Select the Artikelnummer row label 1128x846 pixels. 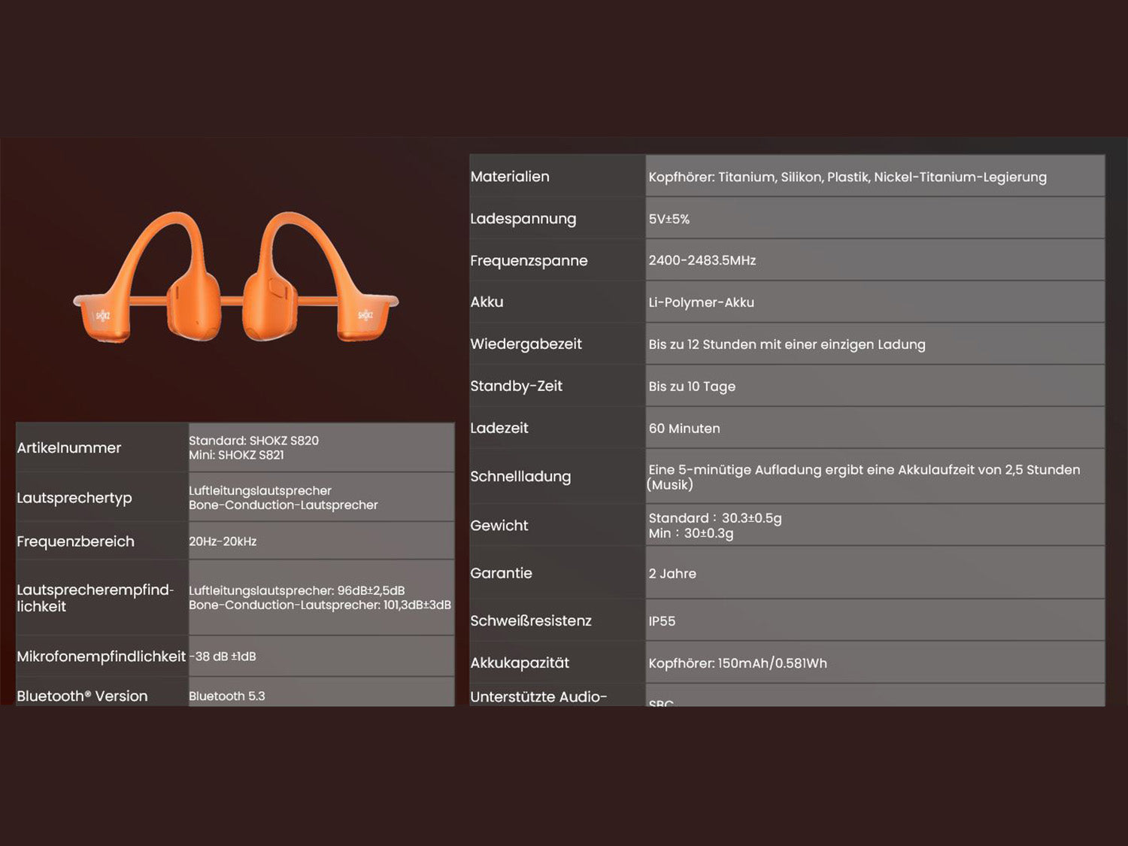pyautogui.click(x=69, y=448)
